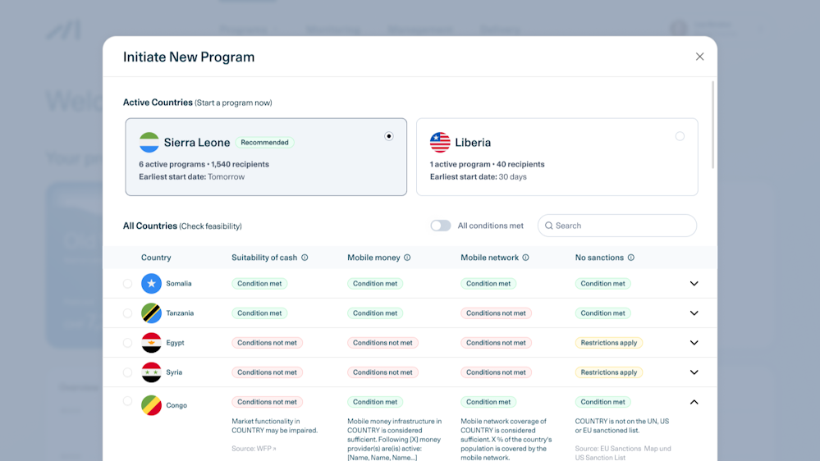The image size is (820, 461).
Task: Close the Initiate New Program dialog
Action: [x=699, y=57]
